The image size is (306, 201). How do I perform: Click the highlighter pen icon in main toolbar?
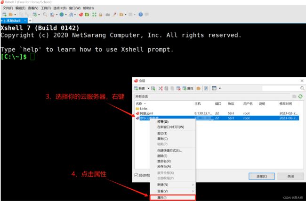pos(114,15)
